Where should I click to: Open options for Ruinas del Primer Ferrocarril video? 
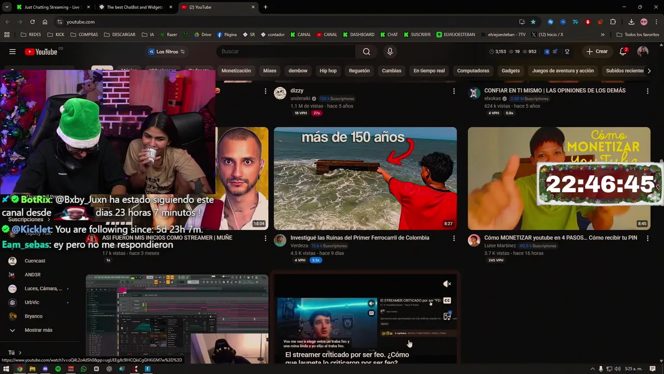[454, 238]
